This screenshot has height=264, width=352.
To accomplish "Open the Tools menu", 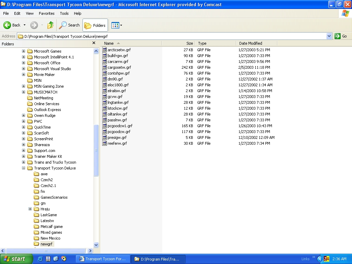I will click(64, 13).
